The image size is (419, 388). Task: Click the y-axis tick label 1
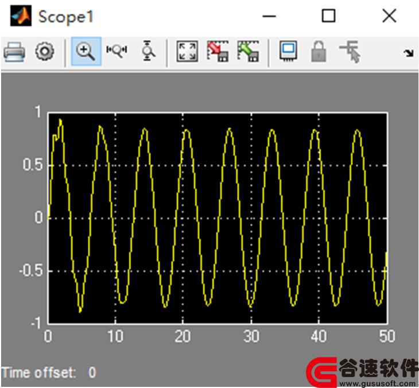tap(38, 112)
